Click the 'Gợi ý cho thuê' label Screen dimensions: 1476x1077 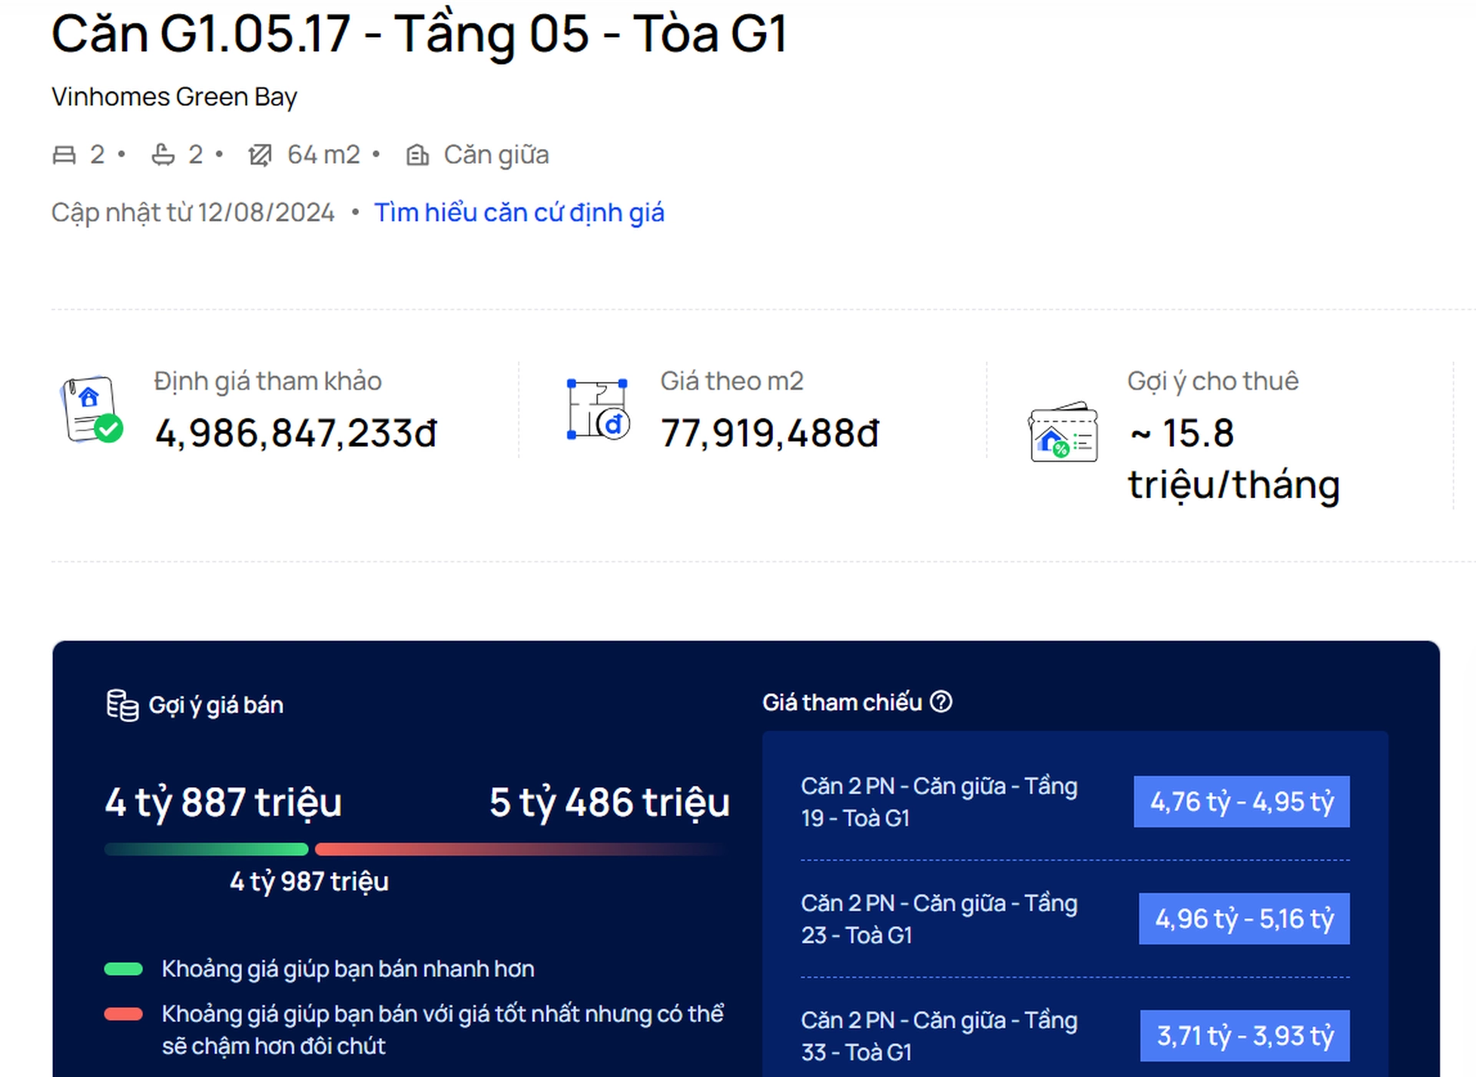coord(1212,381)
